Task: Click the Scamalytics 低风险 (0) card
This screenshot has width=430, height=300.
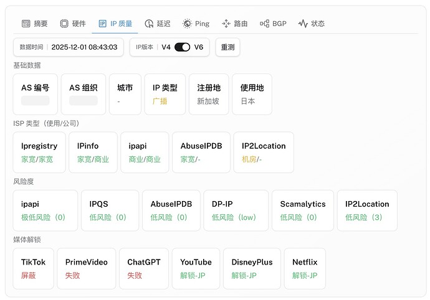Action: click(x=303, y=210)
